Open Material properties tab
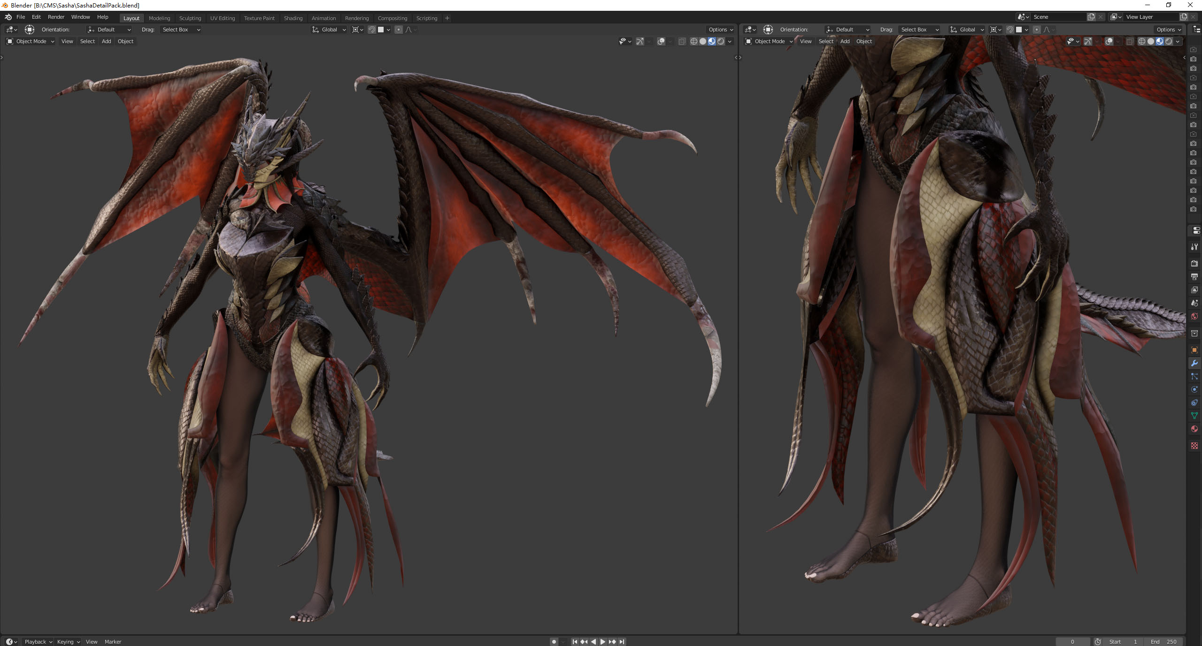Image resolution: width=1202 pixels, height=646 pixels. 1194,429
